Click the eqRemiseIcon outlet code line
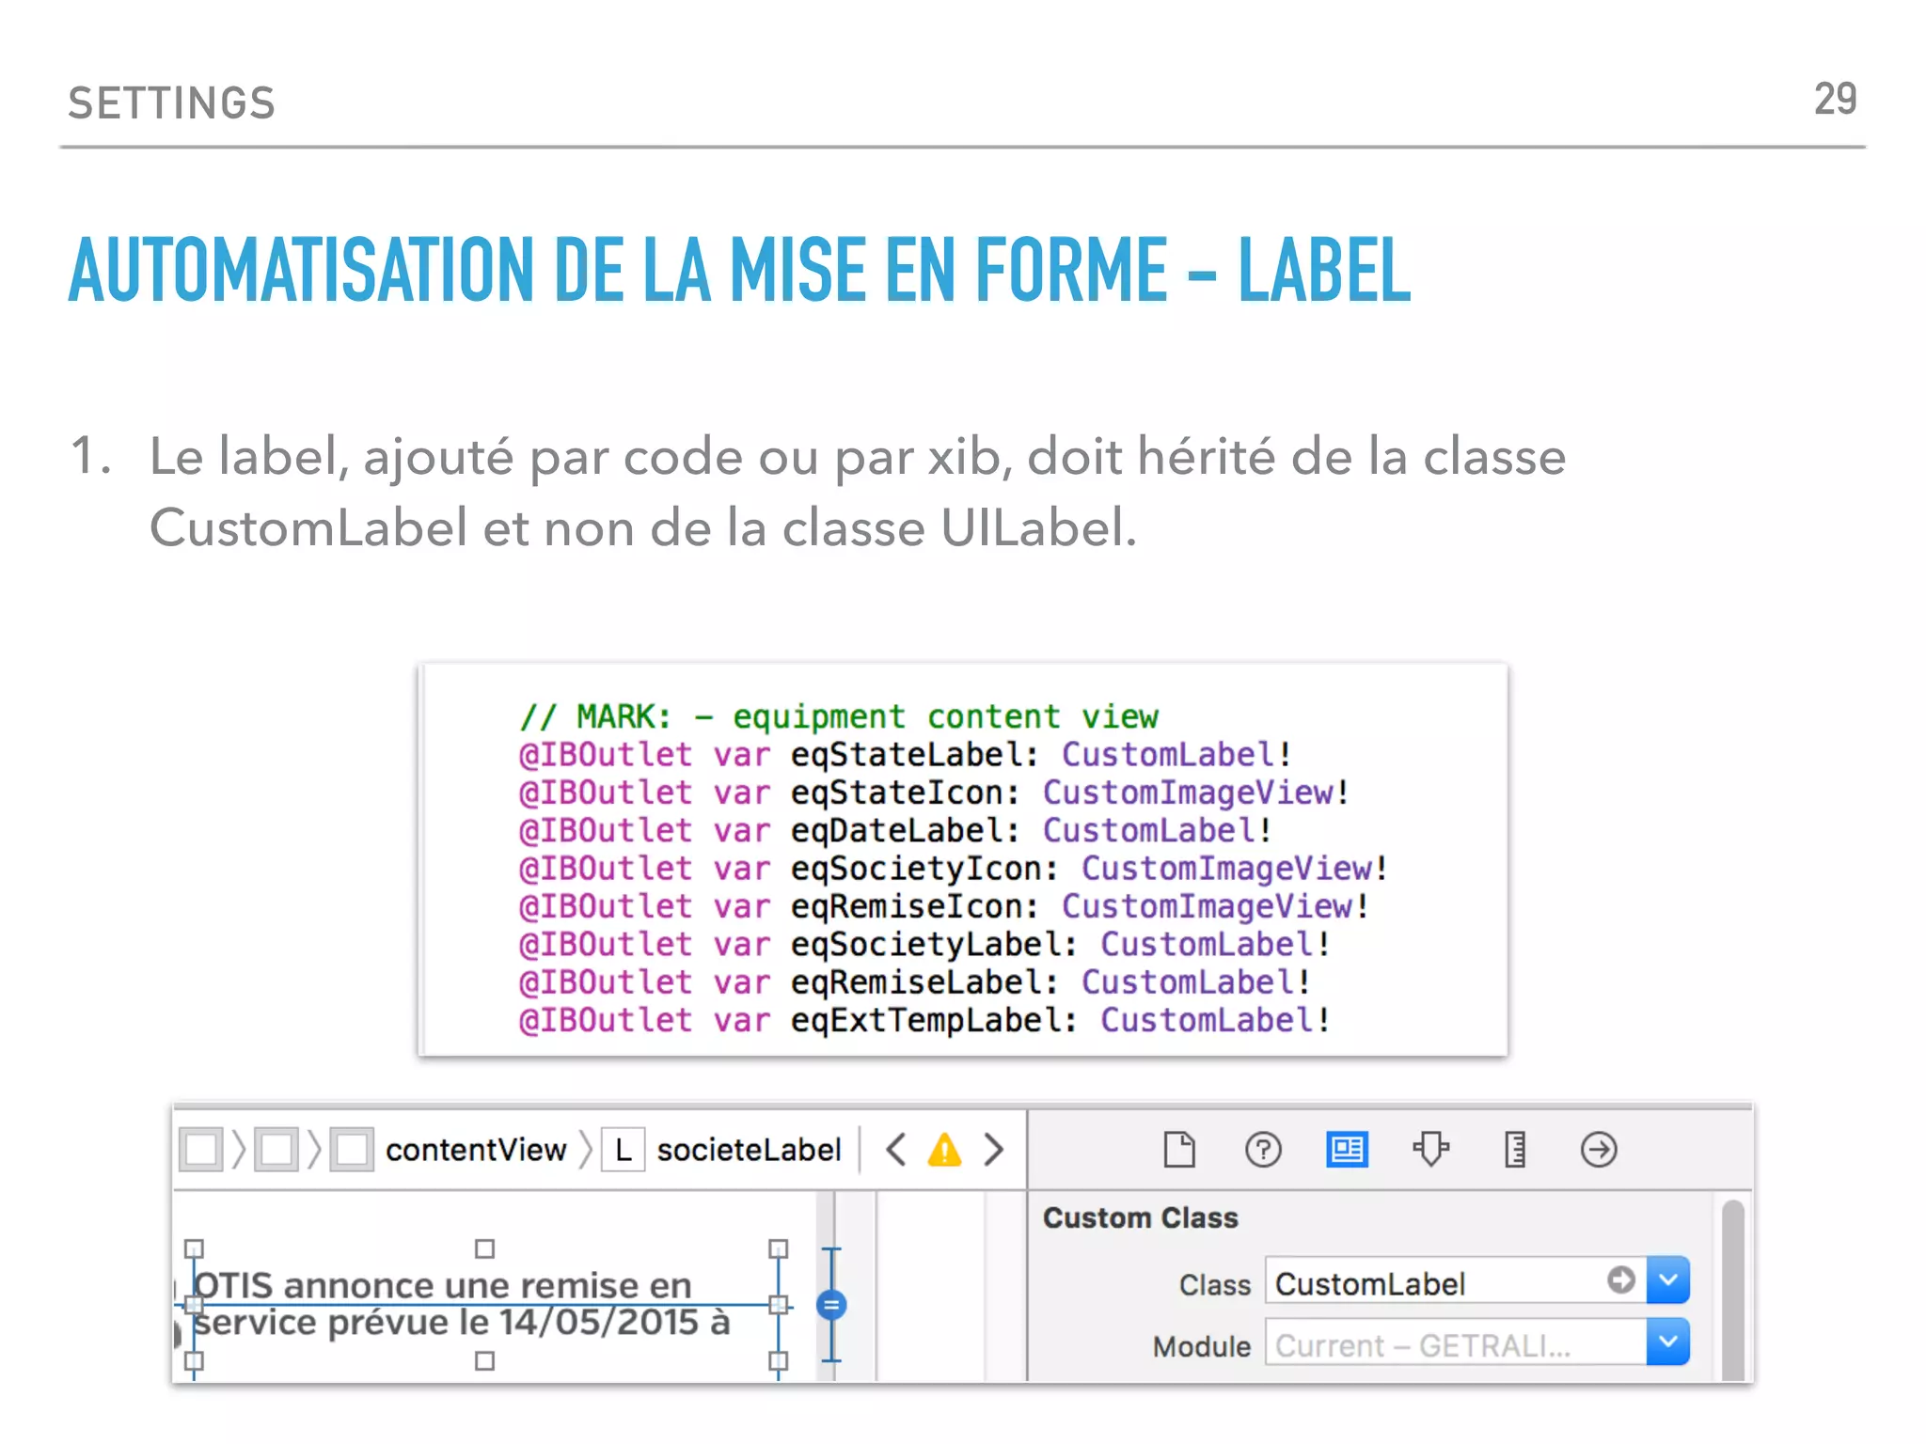This screenshot has height=1444, width=1926. (944, 906)
